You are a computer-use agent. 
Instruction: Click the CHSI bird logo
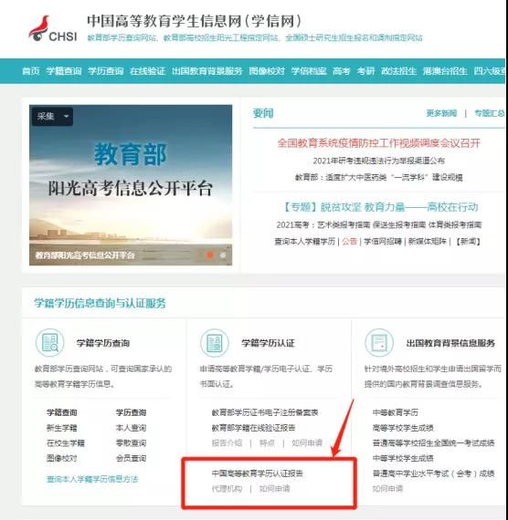pos(52,29)
